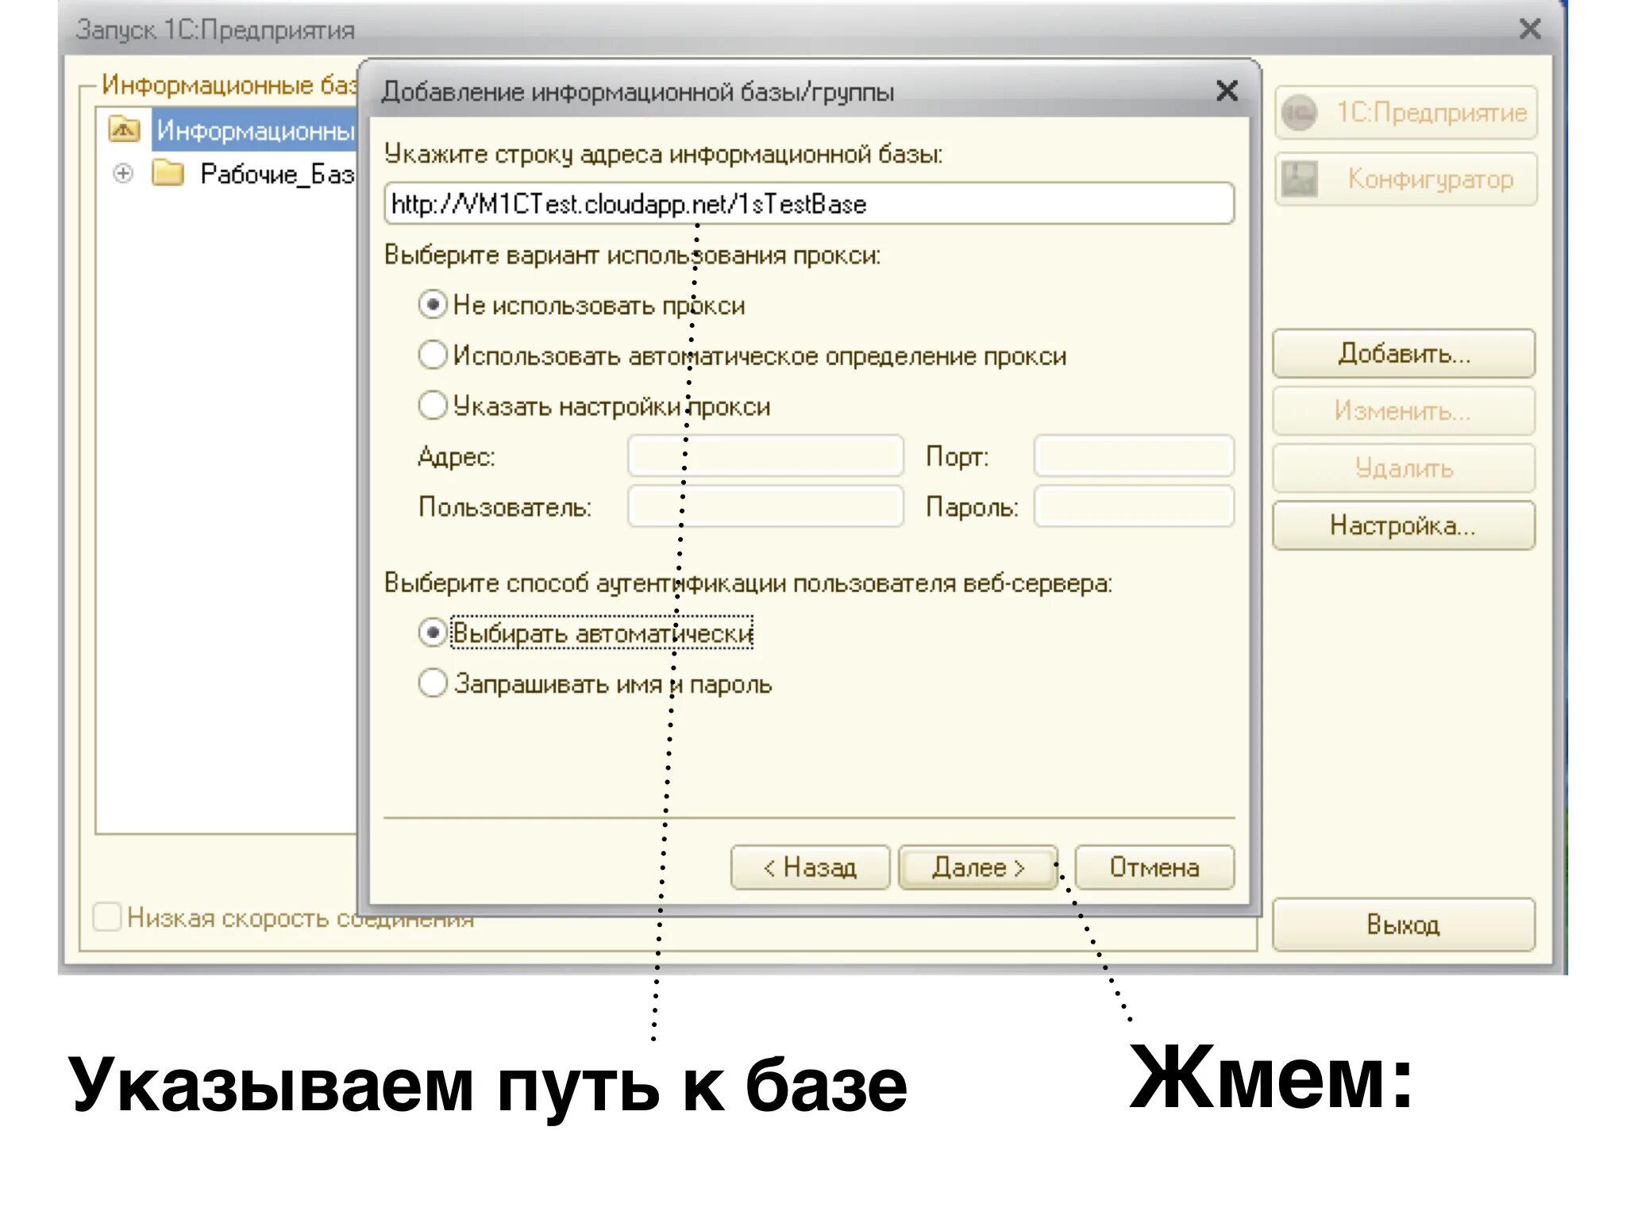Image resolution: width=1626 pixels, height=1219 pixels.
Task: Select 'Выбирать автоматически' authentication option
Action: coord(433,633)
